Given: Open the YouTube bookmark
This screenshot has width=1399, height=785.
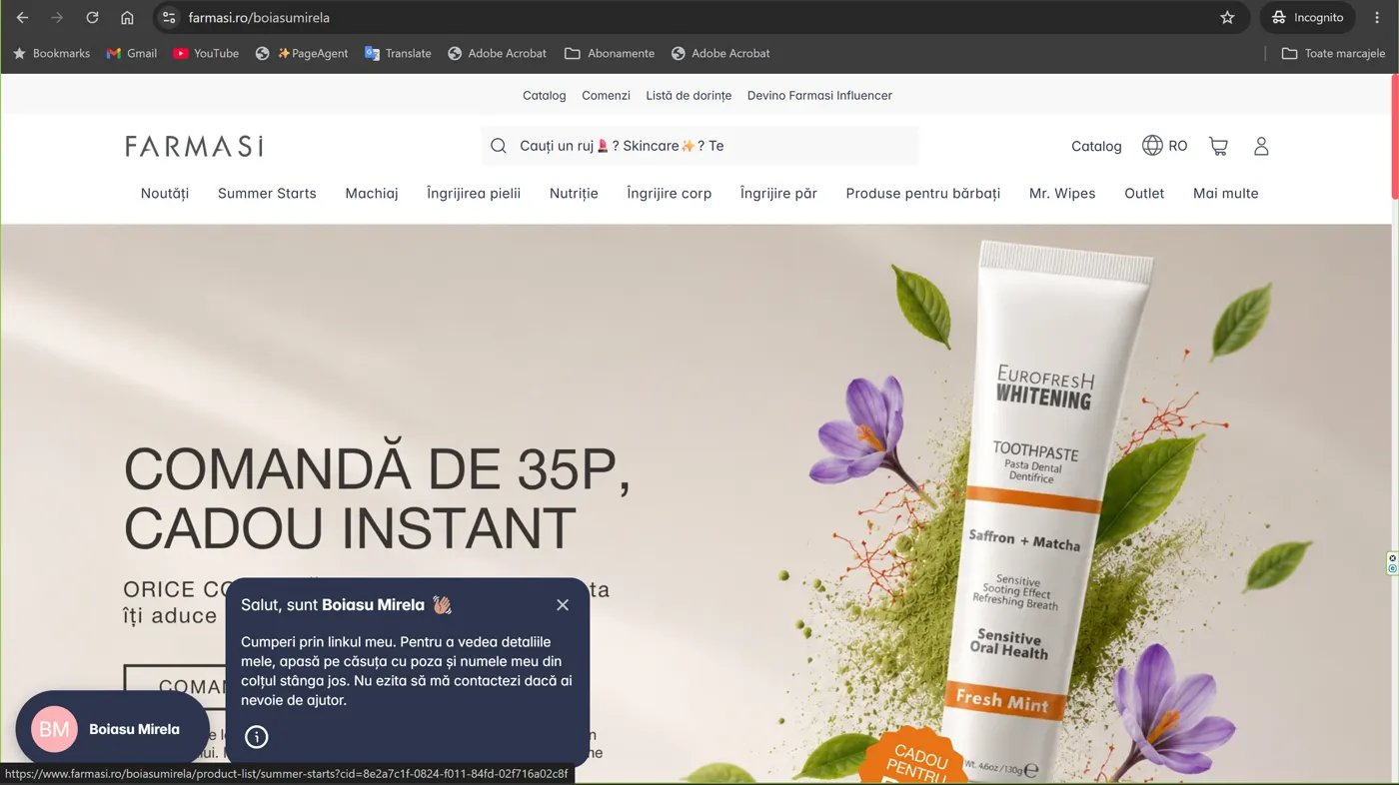Looking at the screenshot, I should (x=206, y=53).
